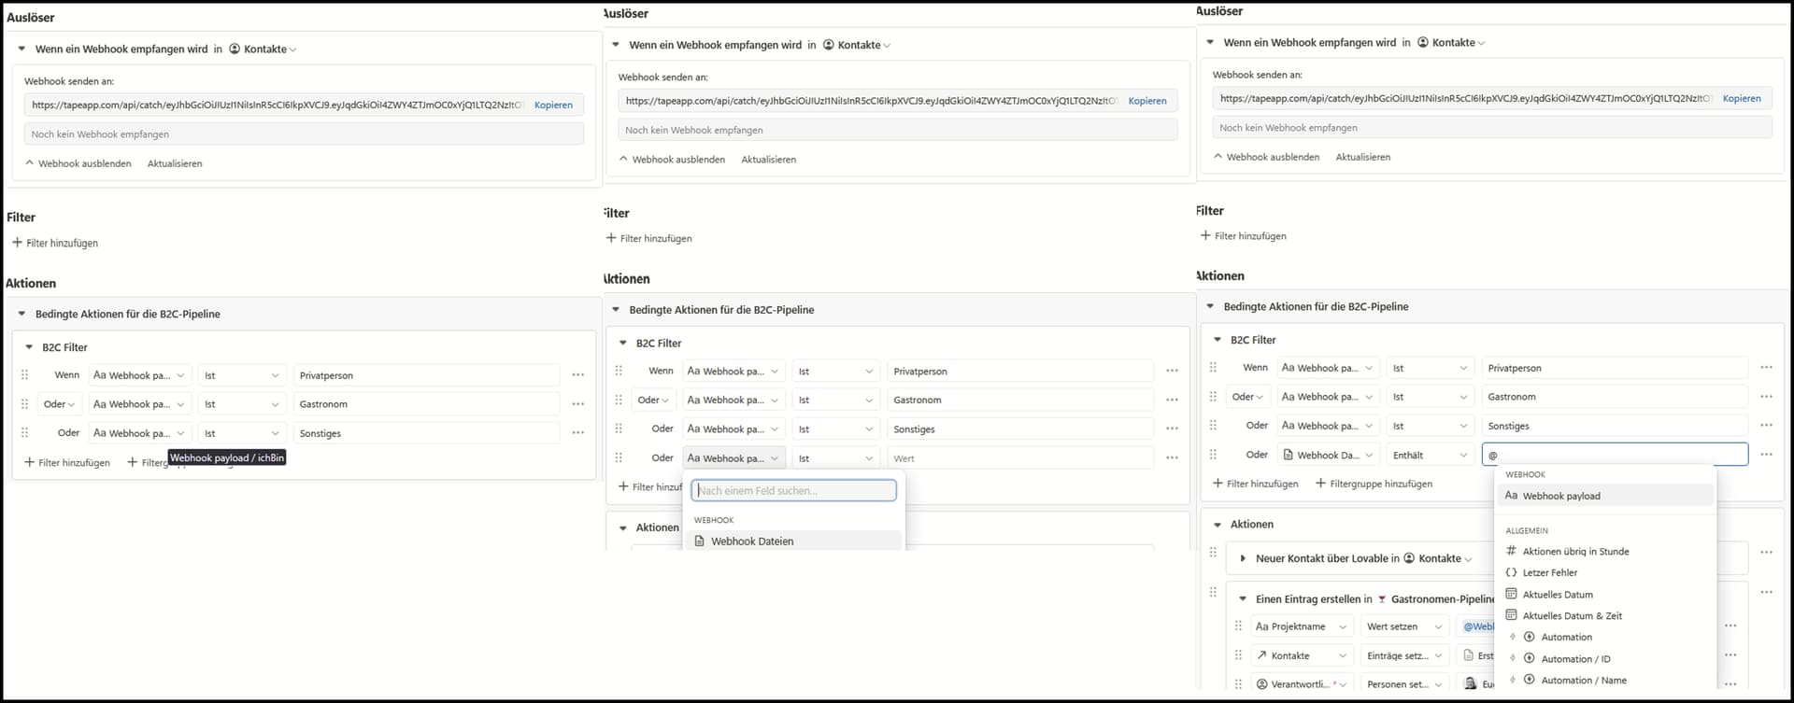Expand the Neuer Kontakt über Lovable action

click(x=1242, y=558)
